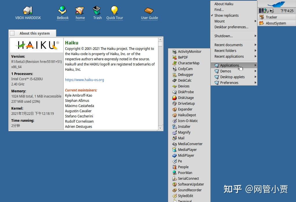
Task: Toggle the Show replicants menu option
Action: pyautogui.click(x=234, y=16)
